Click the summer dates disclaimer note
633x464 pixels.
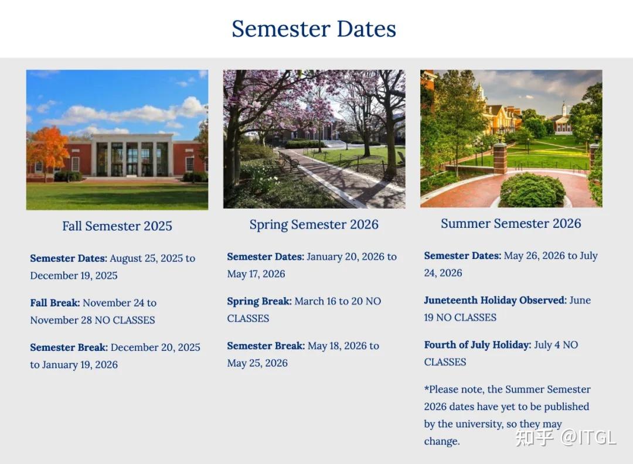508,415
